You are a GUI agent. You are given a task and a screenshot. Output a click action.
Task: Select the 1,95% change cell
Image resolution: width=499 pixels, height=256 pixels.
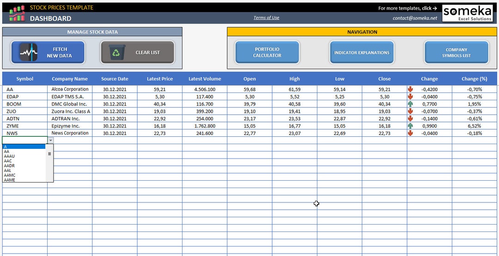(x=474, y=104)
